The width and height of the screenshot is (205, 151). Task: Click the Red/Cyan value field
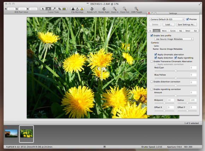[x=193, y=67]
